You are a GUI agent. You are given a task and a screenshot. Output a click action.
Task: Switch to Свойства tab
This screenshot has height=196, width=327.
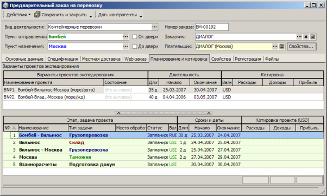pyautogui.click(x=221, y=59)
